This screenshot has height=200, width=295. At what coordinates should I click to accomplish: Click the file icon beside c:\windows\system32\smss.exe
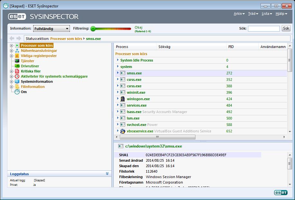[x=120, y=146]
